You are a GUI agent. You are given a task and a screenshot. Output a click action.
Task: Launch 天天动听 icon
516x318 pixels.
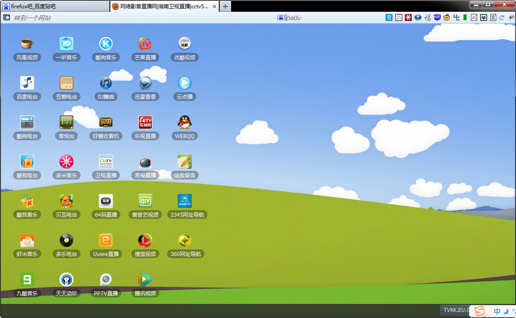coord(67,280)
